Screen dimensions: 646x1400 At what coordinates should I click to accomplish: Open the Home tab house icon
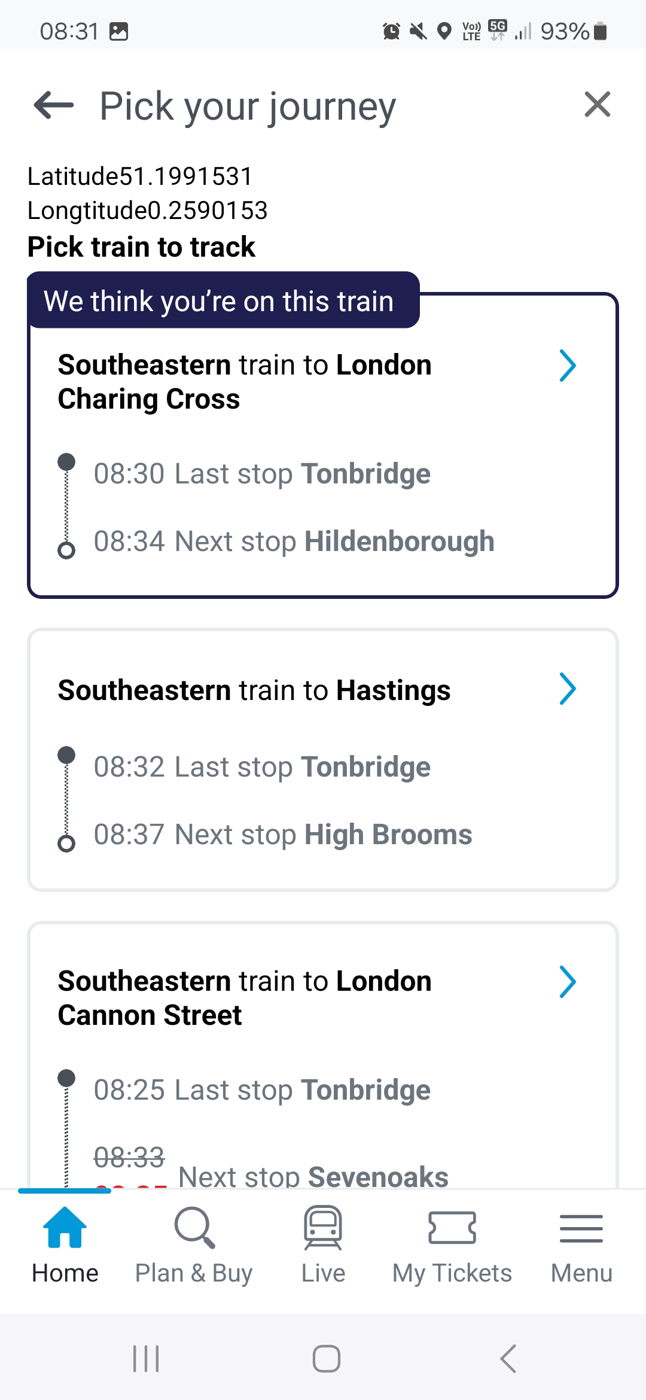pos(65,1228)
